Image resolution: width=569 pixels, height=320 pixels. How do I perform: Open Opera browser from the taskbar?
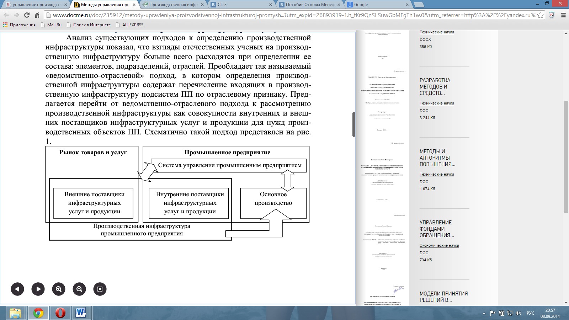click(x=60, y=313)
